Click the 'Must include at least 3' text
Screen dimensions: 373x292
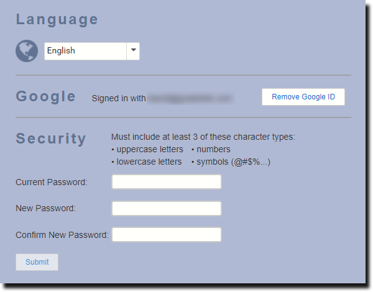point(203,137)
